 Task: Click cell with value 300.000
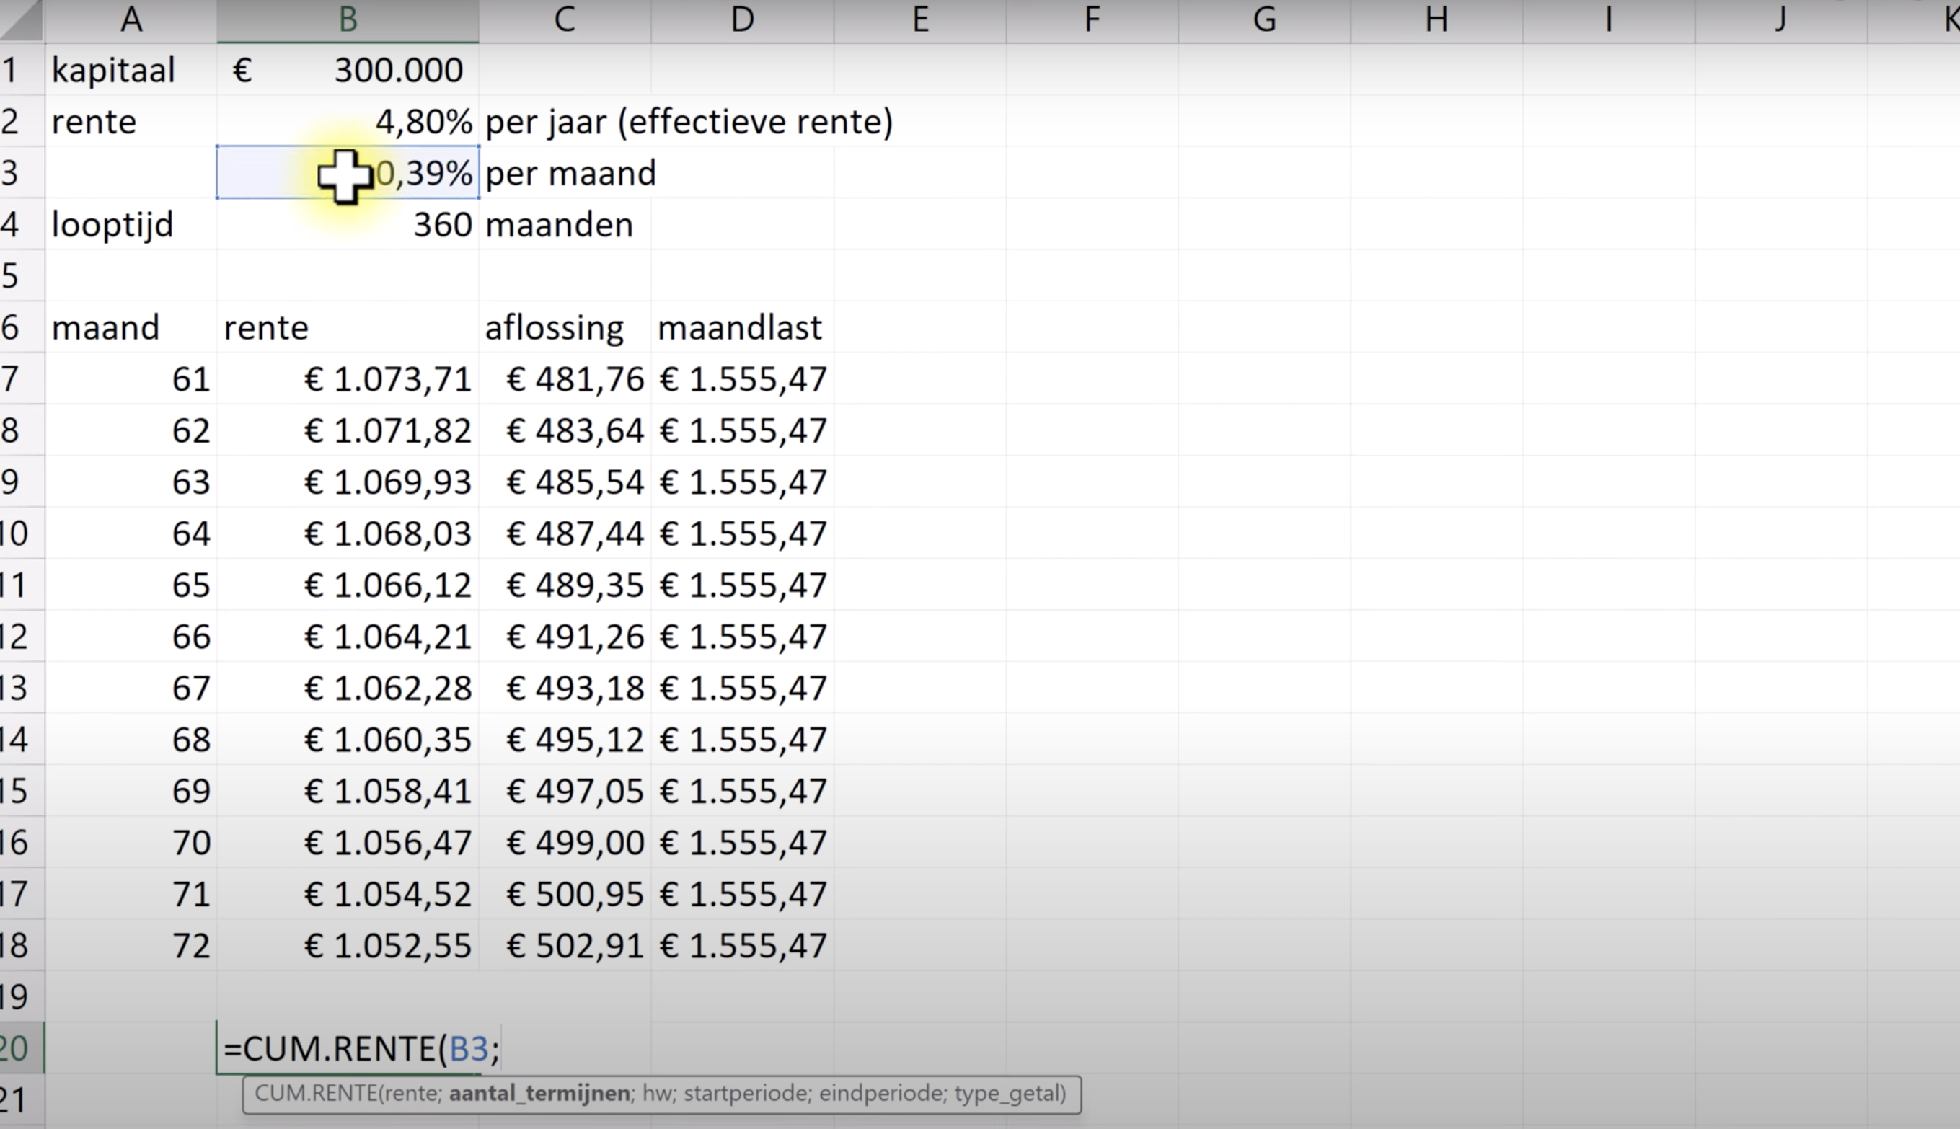pyautogui.click(x=348, y=70)
